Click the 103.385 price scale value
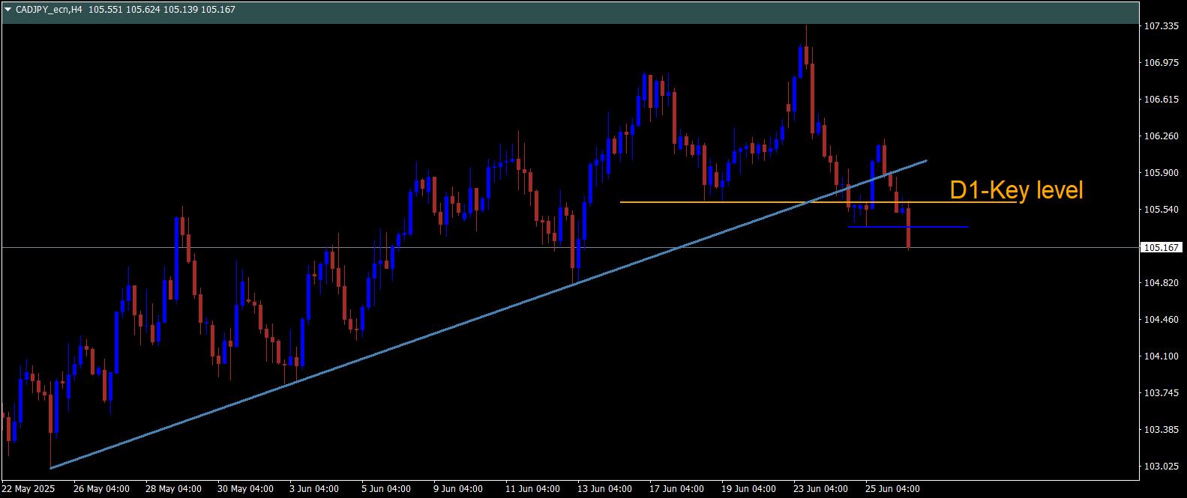Screen dimensions: 1187x498 pos(1161,430)
